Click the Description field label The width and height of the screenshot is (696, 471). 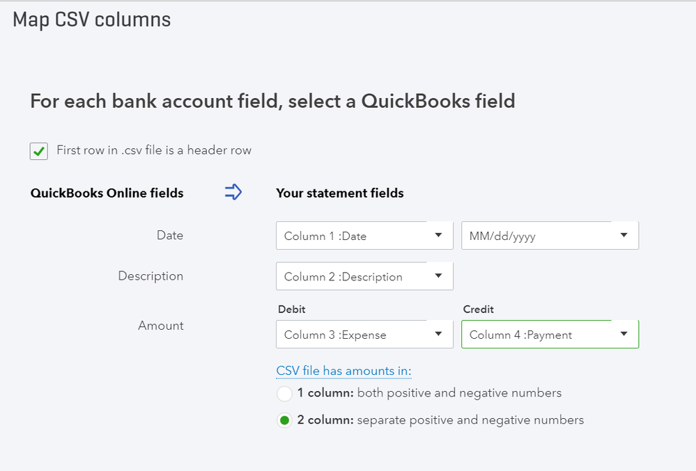tap(150, 276)
